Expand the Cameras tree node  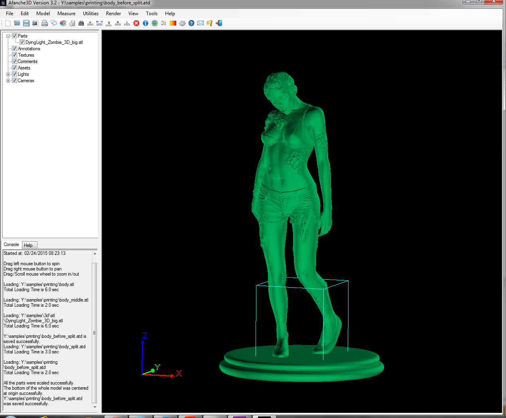8,80
